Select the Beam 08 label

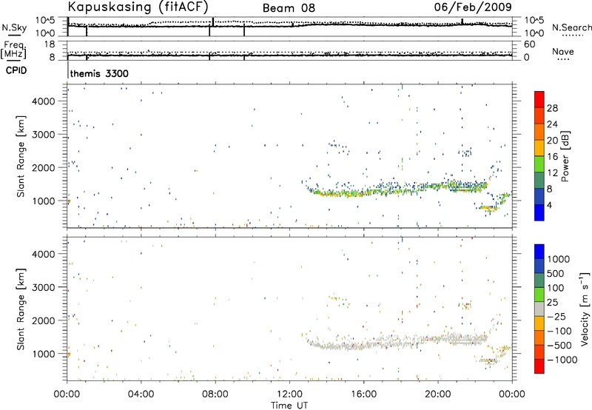[289, 8]
